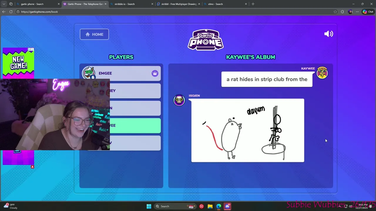Close the 'gartic phone - Search' tab

pyautogui.click(x=58, y=4)
